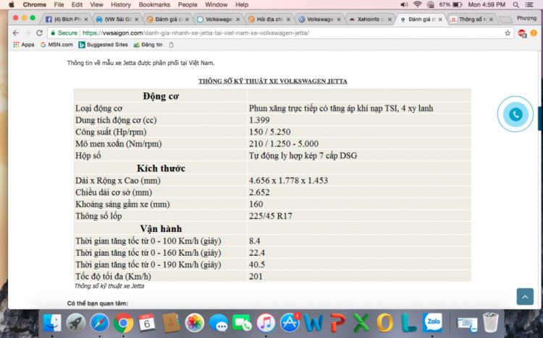Launch Outlook from the dock
Screen dimensions: 543x338
384,323
